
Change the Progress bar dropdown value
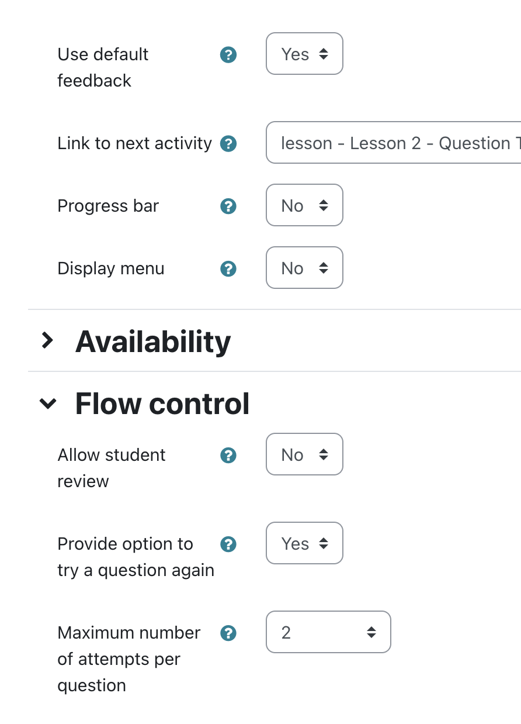tap(304, 205)
